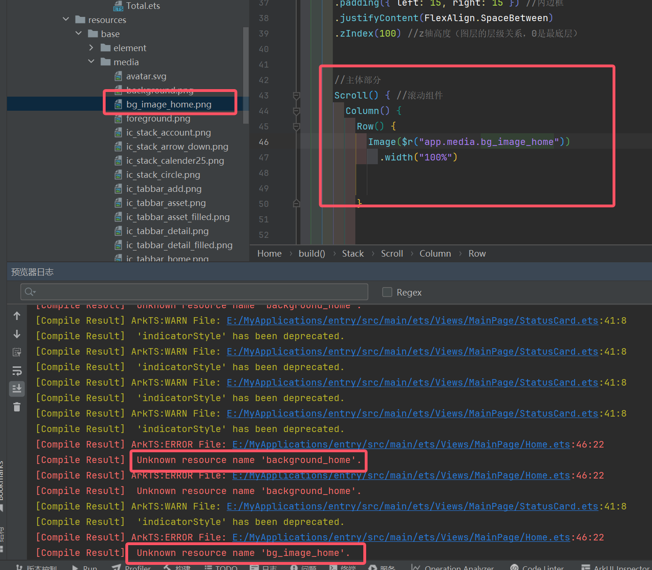The height and width of the screenshot is (570, 652).
Task: Click the project tree vertical scrollbar
Action: pyautogui.click(x=245, y=75)
